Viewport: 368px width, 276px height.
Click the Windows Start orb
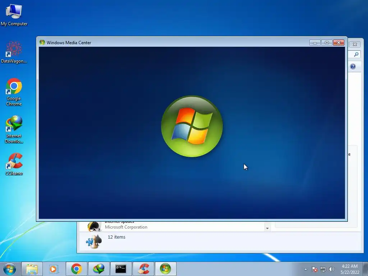click(10, 269)
